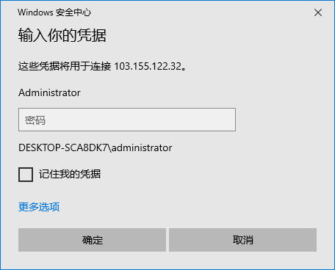This screenshot has width=335, height=270.
Task: Click the 输入你的凭据 heading
Action: point(62,35)
